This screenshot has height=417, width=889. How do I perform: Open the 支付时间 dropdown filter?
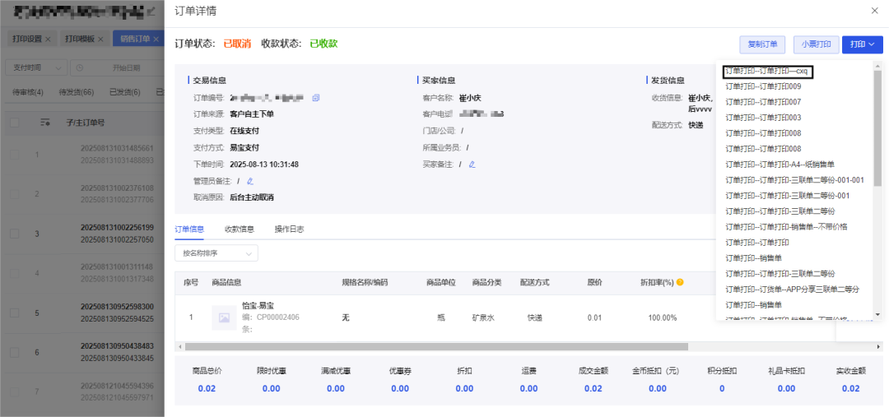coord(36,68)
